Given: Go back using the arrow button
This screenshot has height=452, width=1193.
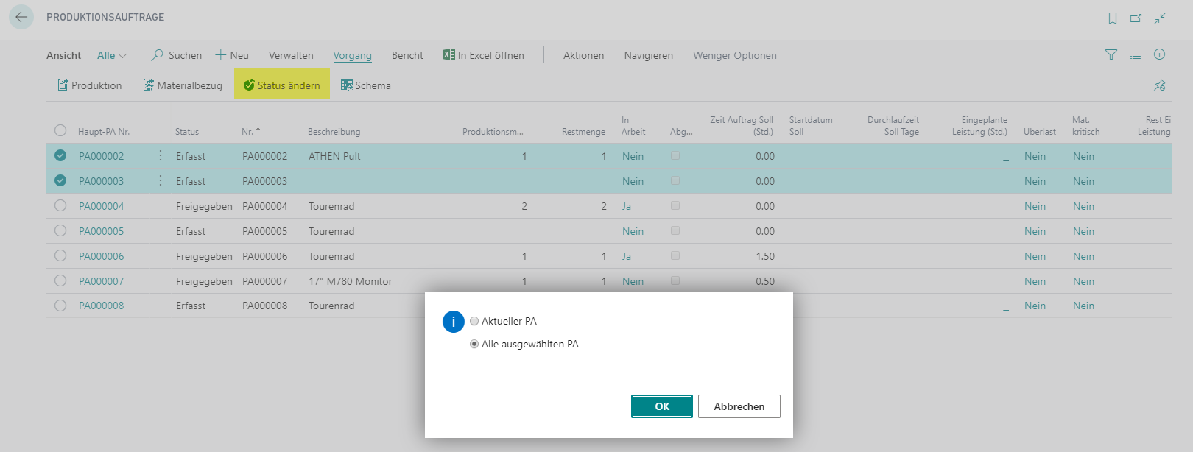Looking at the screenshot, I should pyautogui.click(x=21, y=17).
